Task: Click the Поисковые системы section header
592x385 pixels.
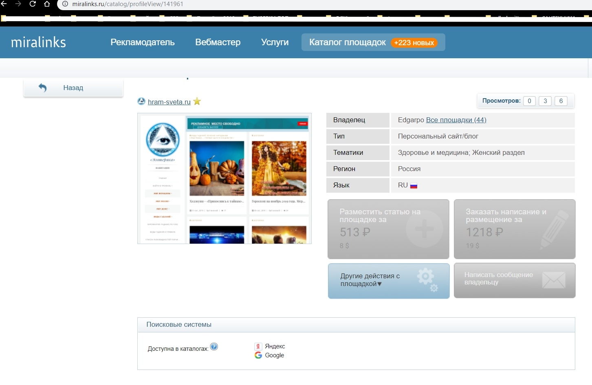Action: pyautogui.click(x=356, y=325)
